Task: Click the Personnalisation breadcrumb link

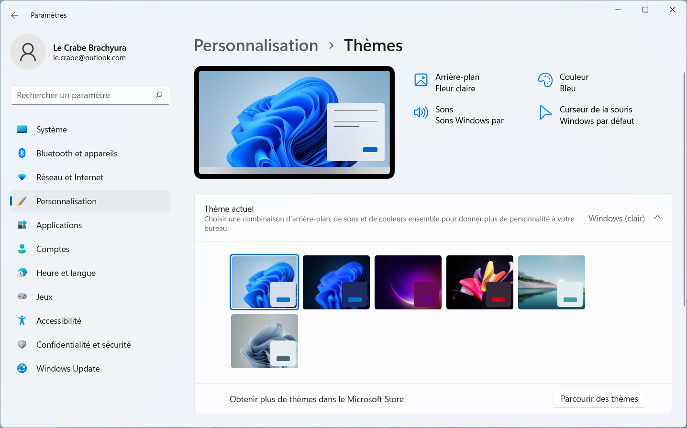Action: (x=256, y=45)
